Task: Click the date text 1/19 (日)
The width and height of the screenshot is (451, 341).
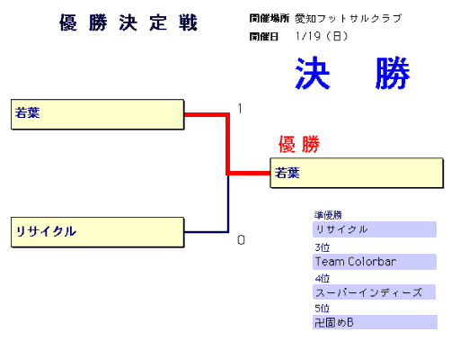Action: pos(322,36)
